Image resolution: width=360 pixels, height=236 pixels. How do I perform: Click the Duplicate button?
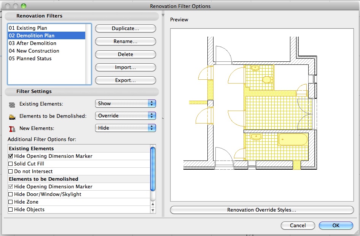click(x=125, y=28)
